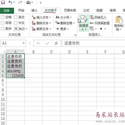Switch to the 页面布局 tab
The width and height of the screenshot is (125, 125).
point(70,10)
